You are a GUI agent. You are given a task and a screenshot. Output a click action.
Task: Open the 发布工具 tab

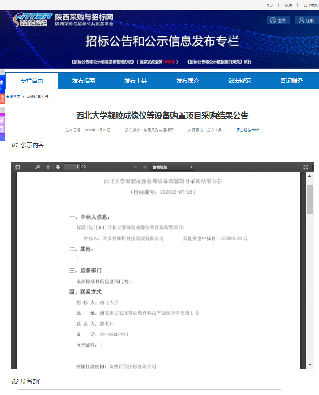click(136, 81)
